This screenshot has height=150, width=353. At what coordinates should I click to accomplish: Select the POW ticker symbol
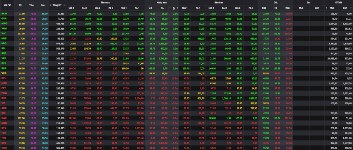[x=4, y=93]
